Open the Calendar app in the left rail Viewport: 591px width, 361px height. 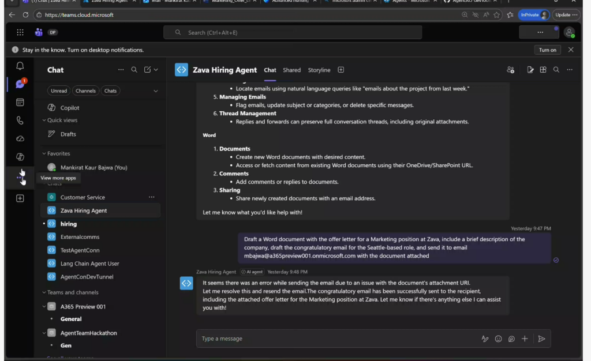pos(20,102)
